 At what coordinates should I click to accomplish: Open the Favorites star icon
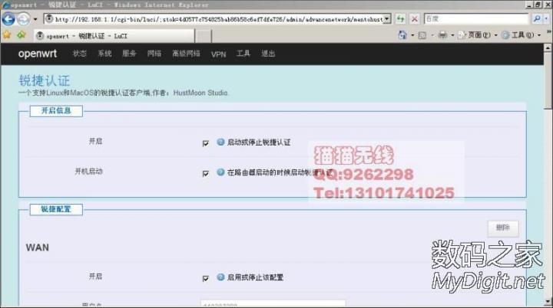tap(8, 34)
